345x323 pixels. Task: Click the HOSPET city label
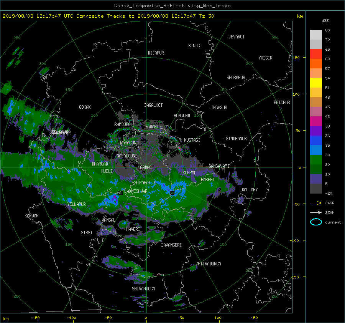tap(208, 180)
